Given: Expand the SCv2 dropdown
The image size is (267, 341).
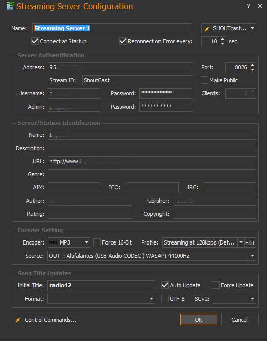Looking at the screenshot, I should click(252, 299).
